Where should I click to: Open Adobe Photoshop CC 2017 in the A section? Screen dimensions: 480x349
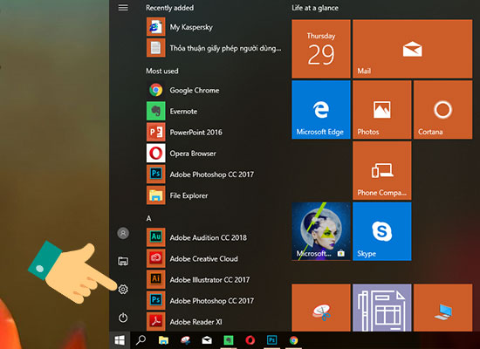coord(214,301)
